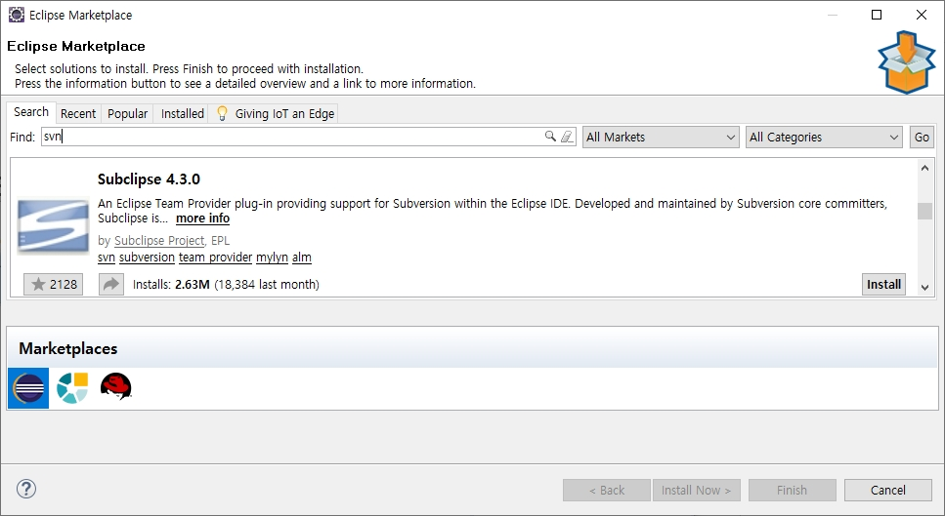Click the subversion tag link
The height and width of the screenshot is (516, 945).
click(147, 258)
